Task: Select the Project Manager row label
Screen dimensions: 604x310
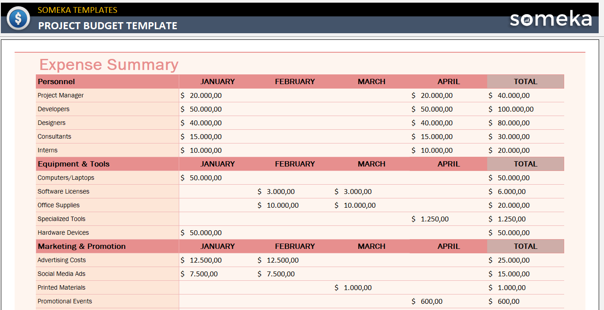Action: tap(61, 95)
